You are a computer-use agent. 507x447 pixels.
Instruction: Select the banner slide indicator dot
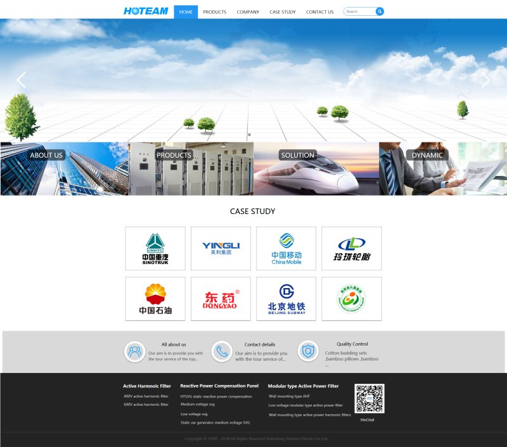[x=249, y=134]
